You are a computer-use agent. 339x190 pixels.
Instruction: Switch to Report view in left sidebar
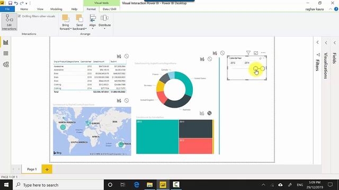(6, 42)
